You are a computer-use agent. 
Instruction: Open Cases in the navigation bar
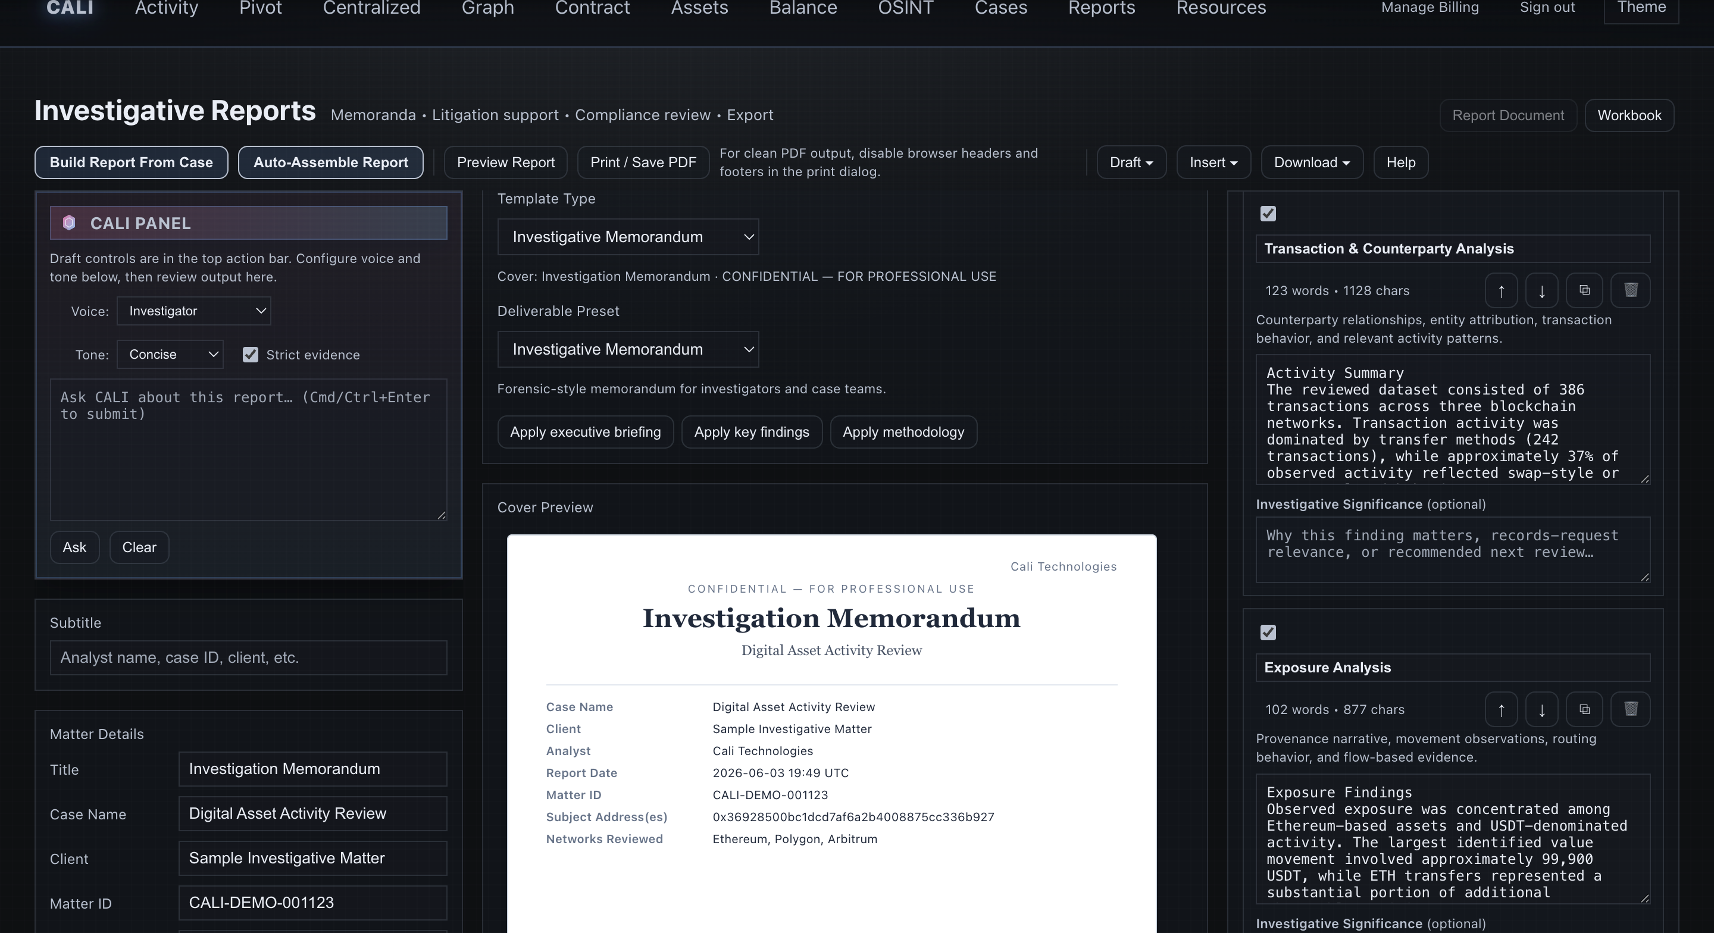tap(1000, 8)
